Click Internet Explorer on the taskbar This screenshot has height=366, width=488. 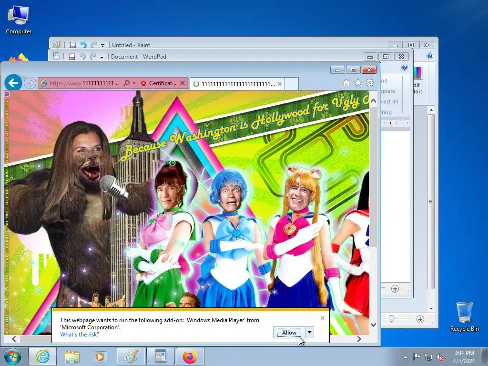[x=42, y=356]
